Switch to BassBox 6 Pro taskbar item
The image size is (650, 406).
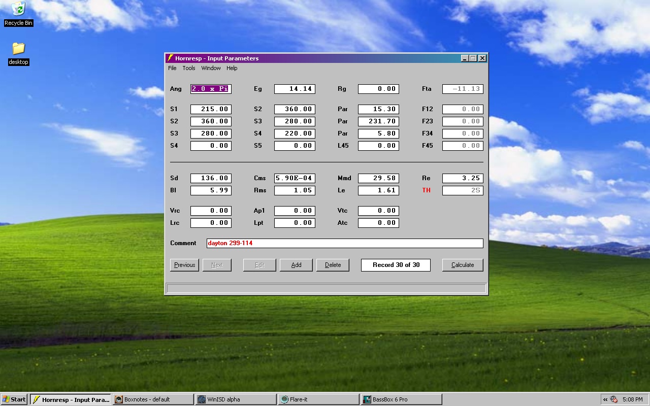(x=401, y=399)
